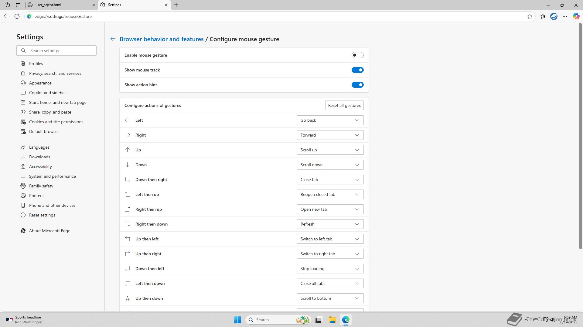Refresh the current page
The image size is (583, 327).
point(17,16)
